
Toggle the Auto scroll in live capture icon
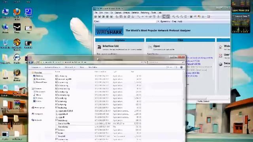tap(168, 17)
